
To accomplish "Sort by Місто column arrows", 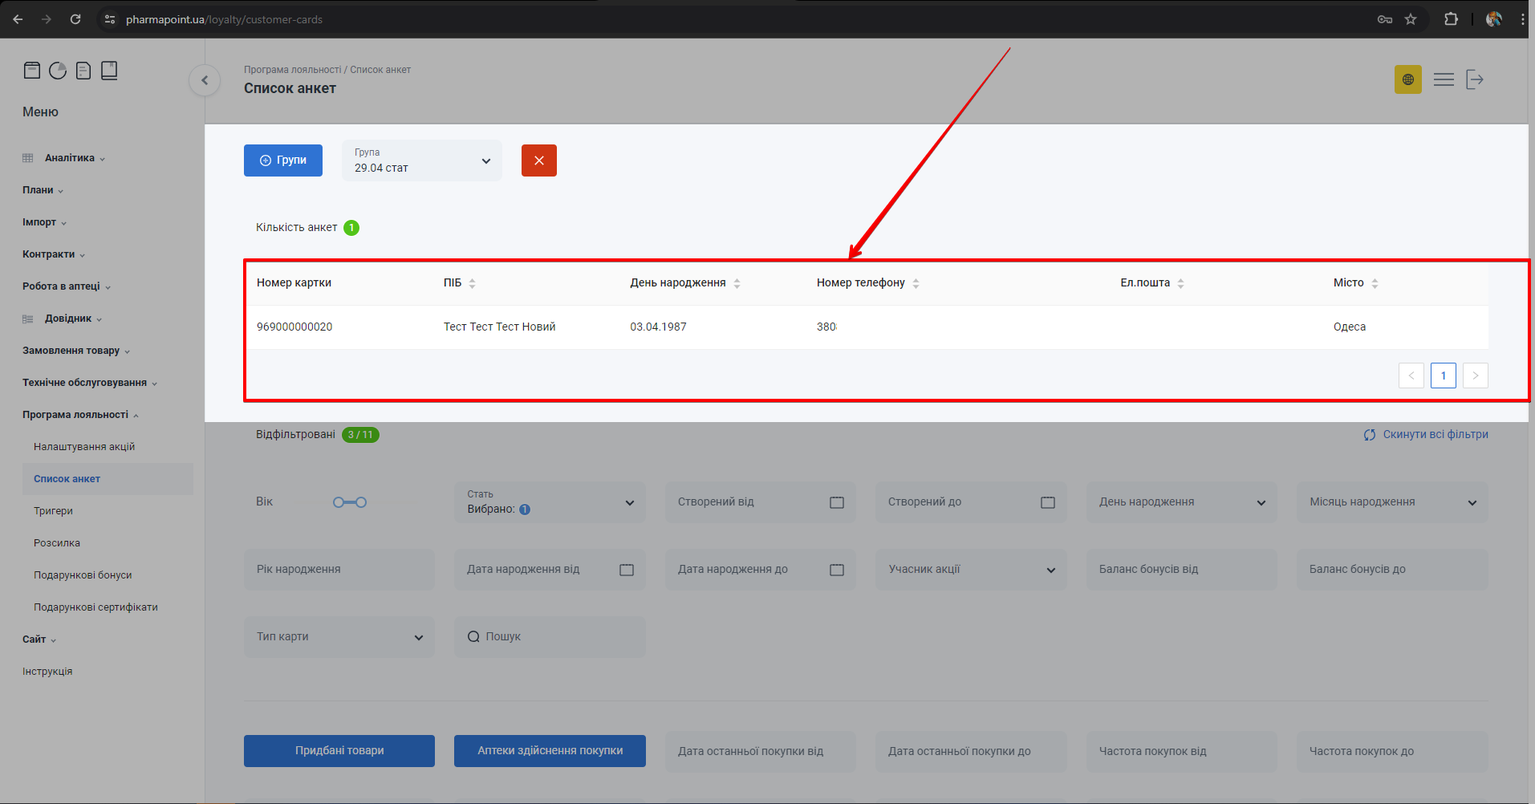I will point(1375,283).
